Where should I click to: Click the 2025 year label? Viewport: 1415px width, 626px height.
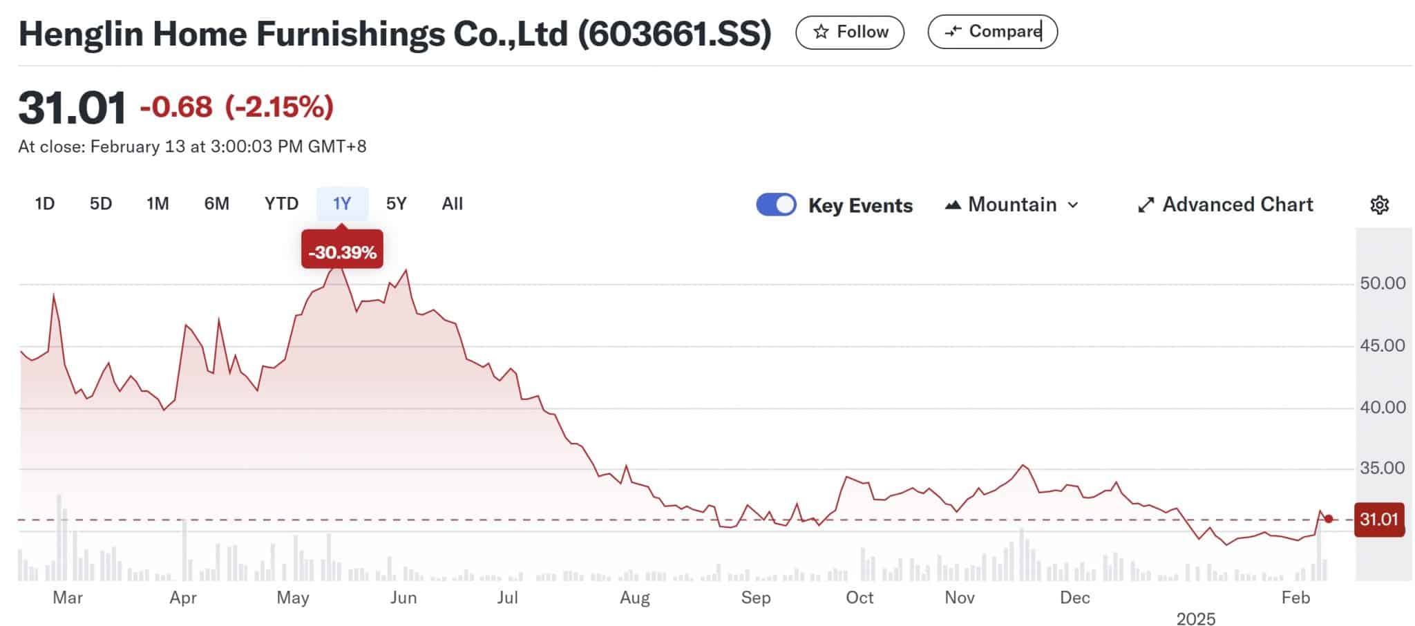tap(1196, 618)
